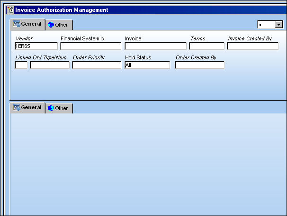Select the upper General tab

coord(27,24)
